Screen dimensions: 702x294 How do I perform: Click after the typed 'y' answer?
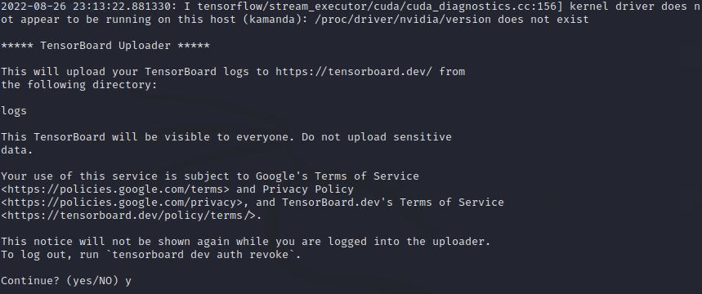(133, 281)
